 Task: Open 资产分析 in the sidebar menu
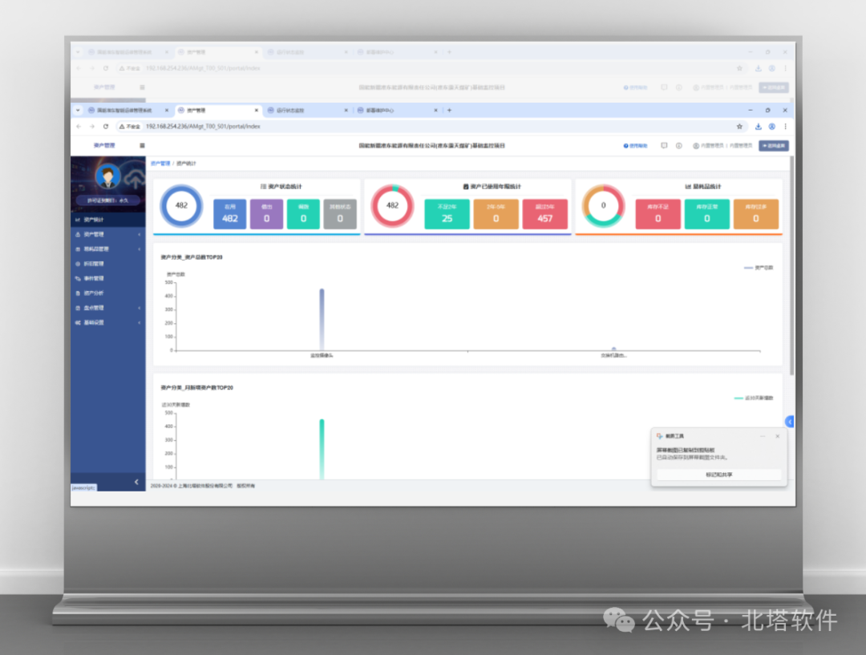point(108,293)
